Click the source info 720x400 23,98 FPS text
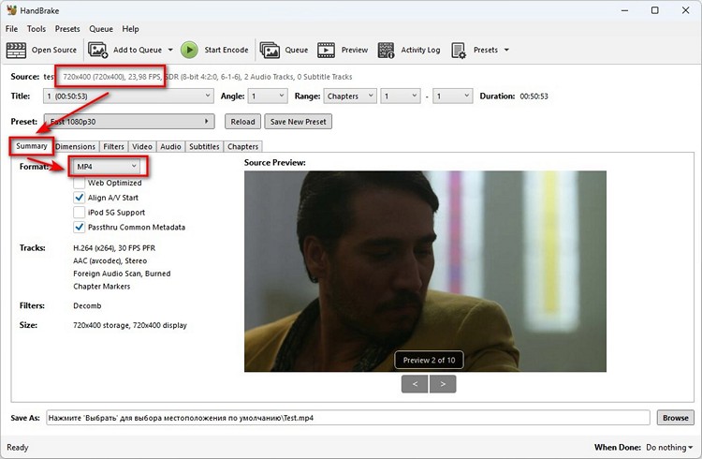Screen dimensions: 702x459 [x=112, y=77]
